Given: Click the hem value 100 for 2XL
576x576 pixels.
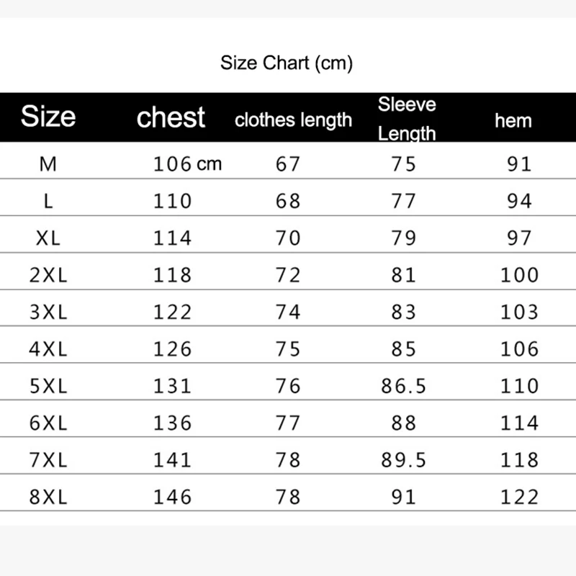Looking at the screenshot, I should coord(519,275).
